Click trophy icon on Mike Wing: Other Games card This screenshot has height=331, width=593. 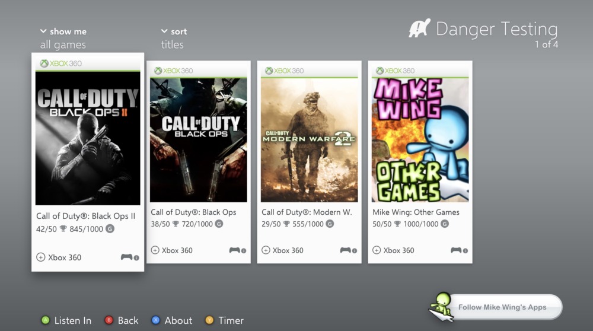coord(397,224)
